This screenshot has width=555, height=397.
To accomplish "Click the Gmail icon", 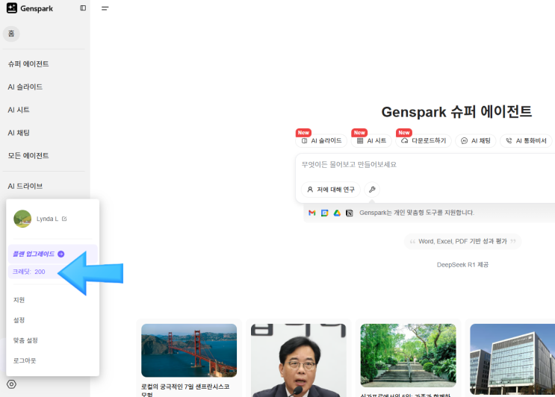I will click(311, 213).
